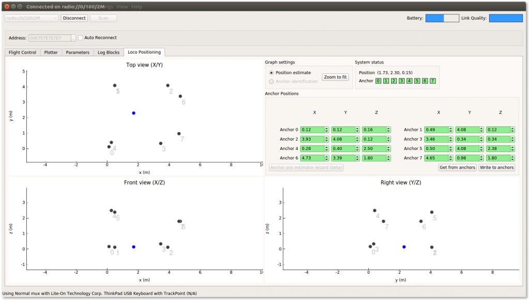The image size is (529, 300).
Task: Open the Log Blocks tab
Action: tap(108, 52)
